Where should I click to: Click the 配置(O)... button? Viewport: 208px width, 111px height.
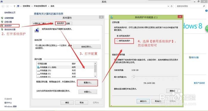tap(88, 83)
